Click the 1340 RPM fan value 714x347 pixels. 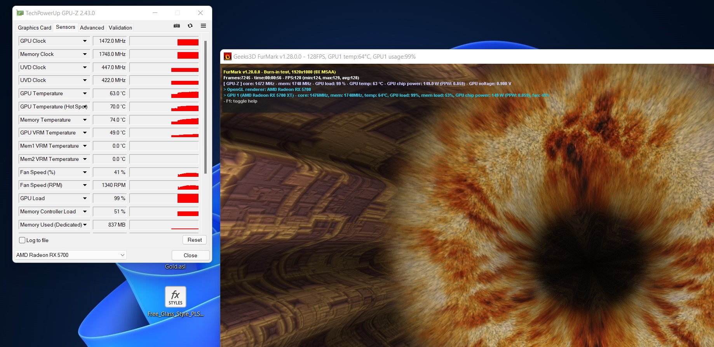coord(111,185)
